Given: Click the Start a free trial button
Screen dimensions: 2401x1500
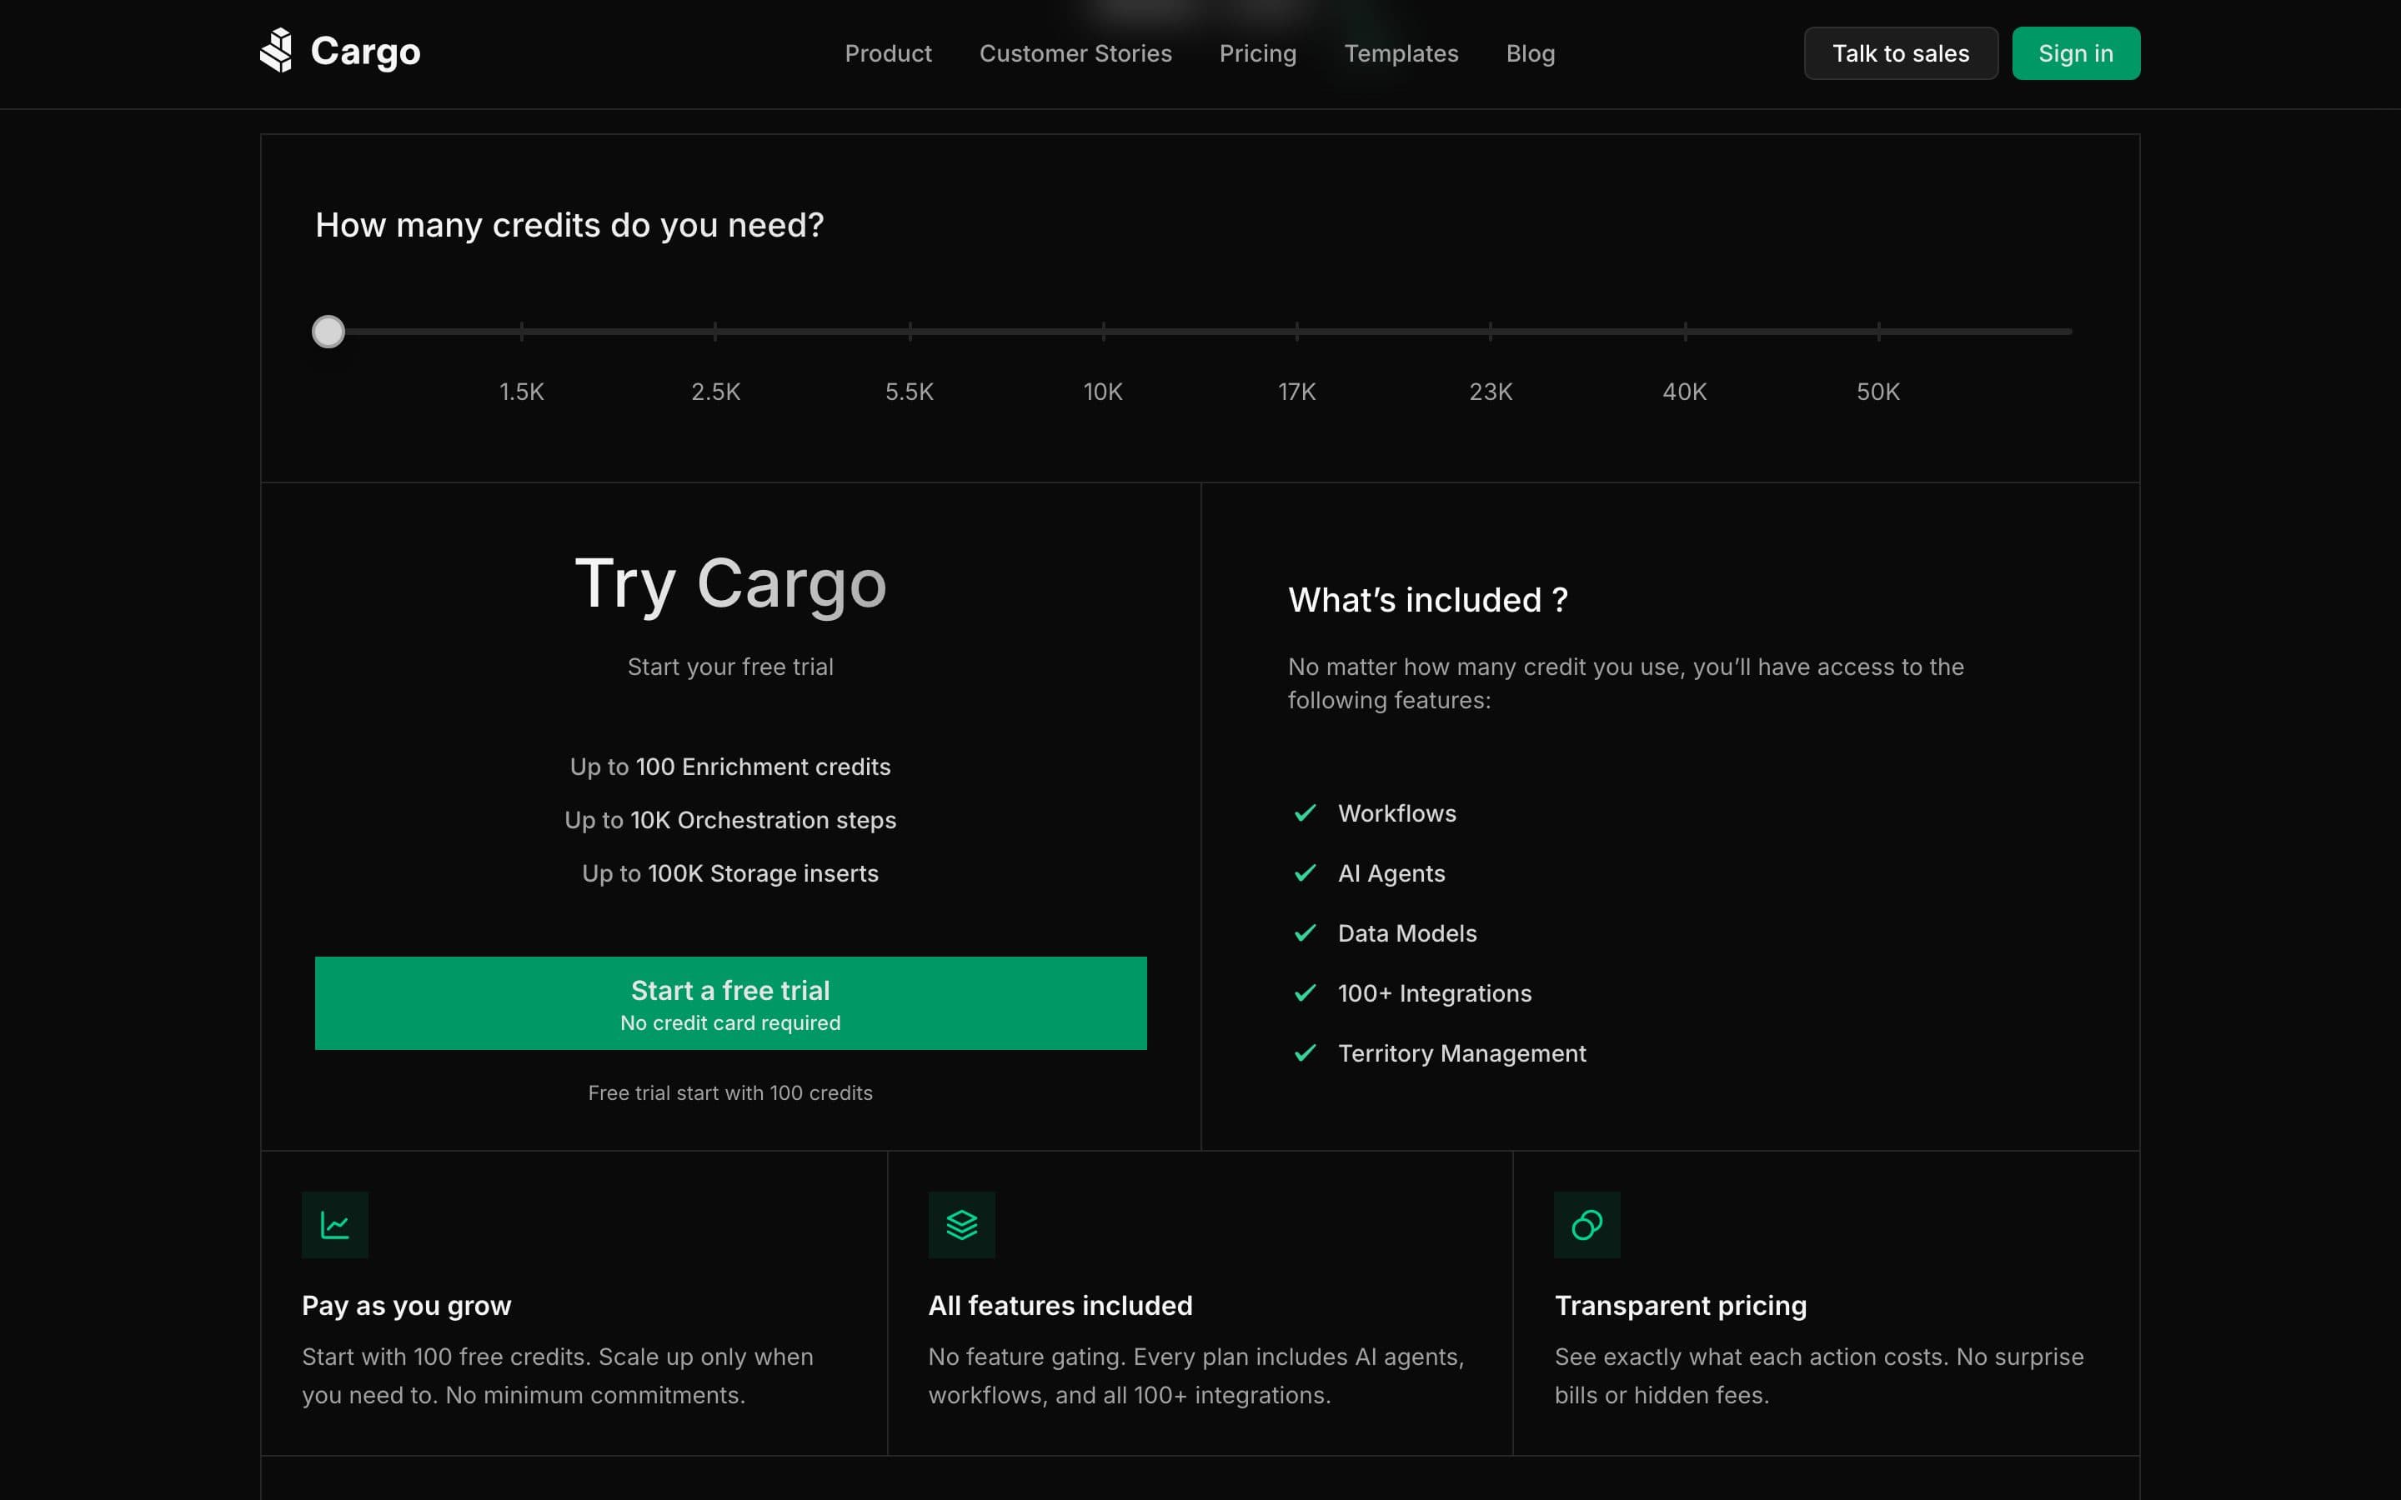Looking at the screenshot, I should (730, 1003).
